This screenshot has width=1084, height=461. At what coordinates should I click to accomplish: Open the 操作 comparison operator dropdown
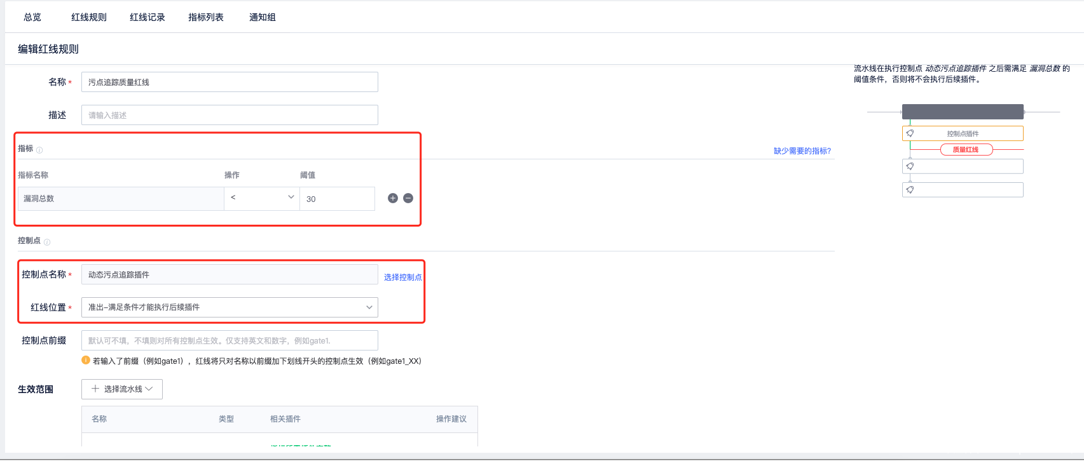point(261,198)
